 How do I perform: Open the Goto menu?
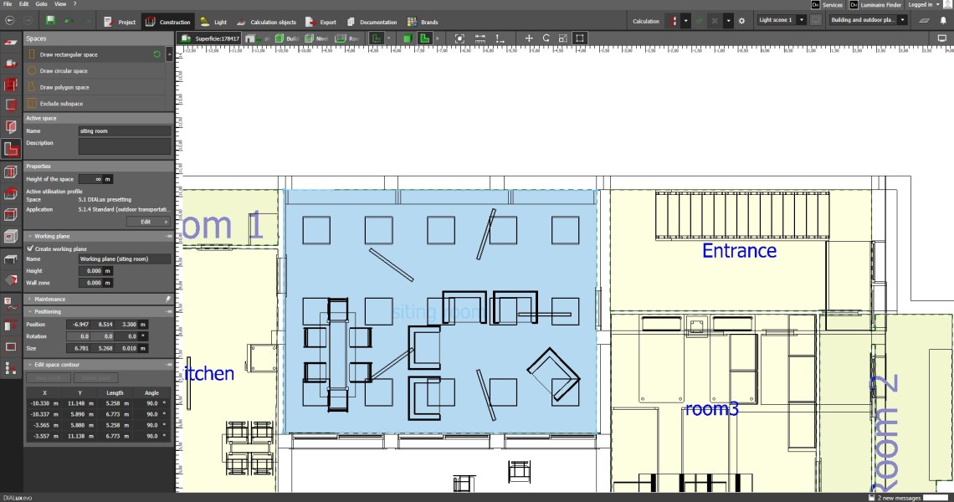[41, 4]
